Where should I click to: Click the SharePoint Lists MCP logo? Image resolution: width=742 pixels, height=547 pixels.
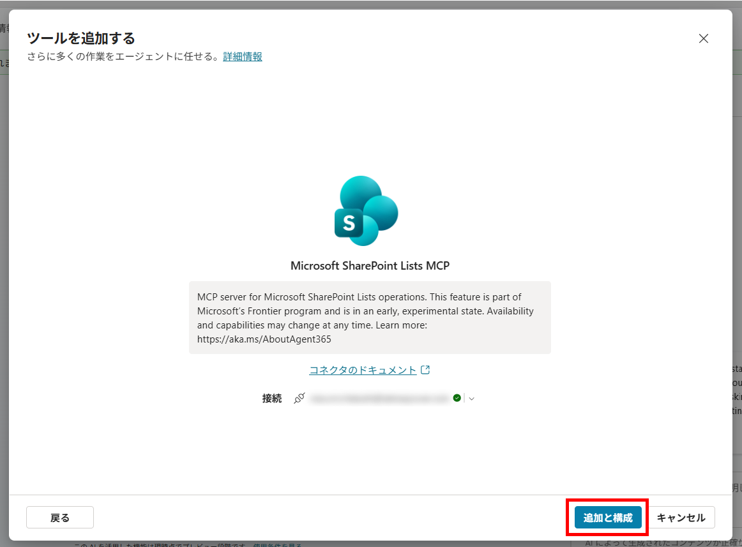[367, 211]
